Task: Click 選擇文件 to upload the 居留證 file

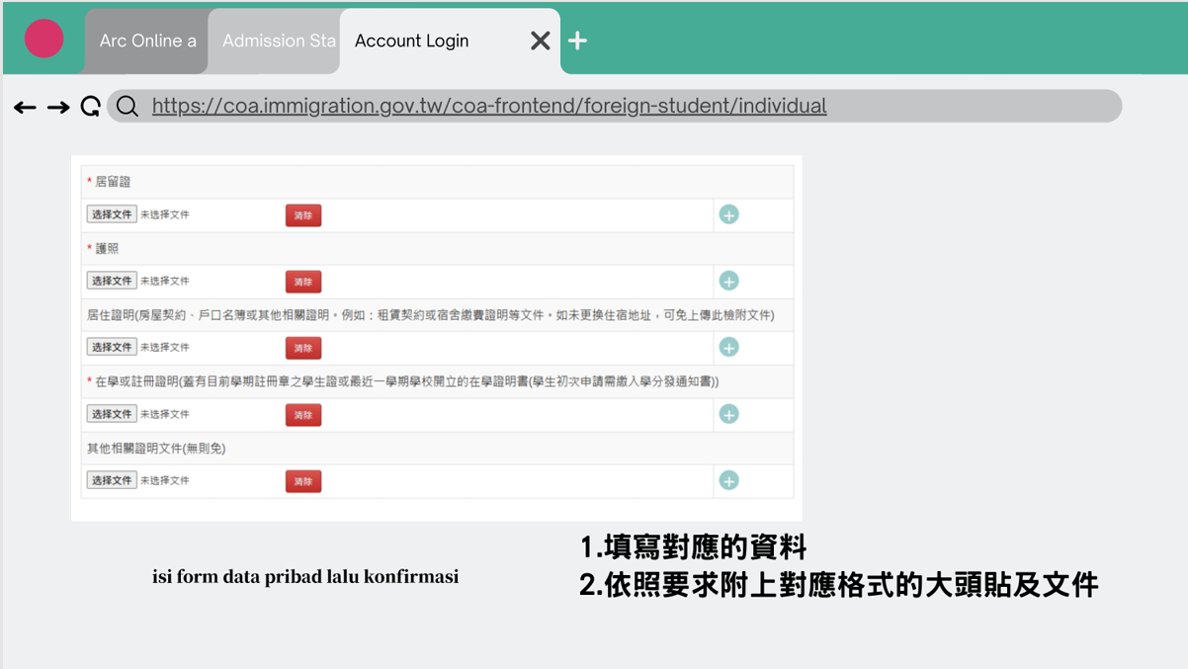Action: click(x=112, y=213)
